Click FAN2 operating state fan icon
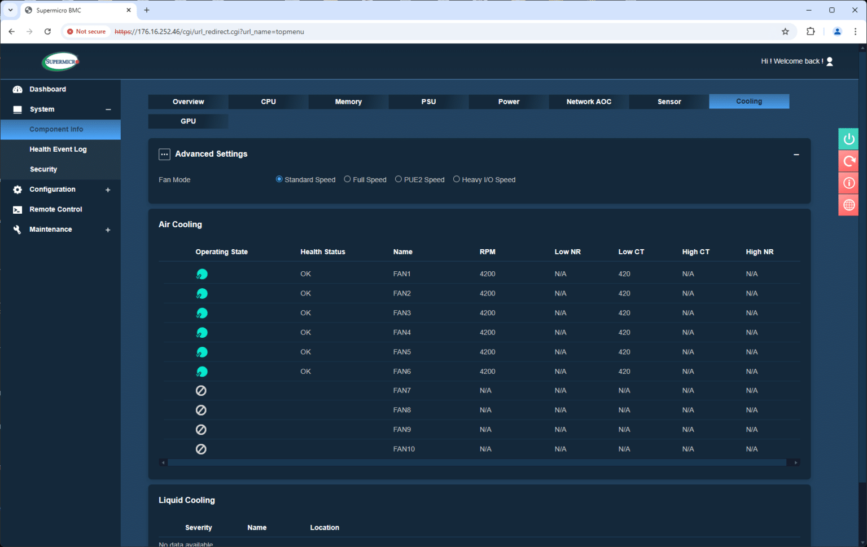 pos(202,294)
